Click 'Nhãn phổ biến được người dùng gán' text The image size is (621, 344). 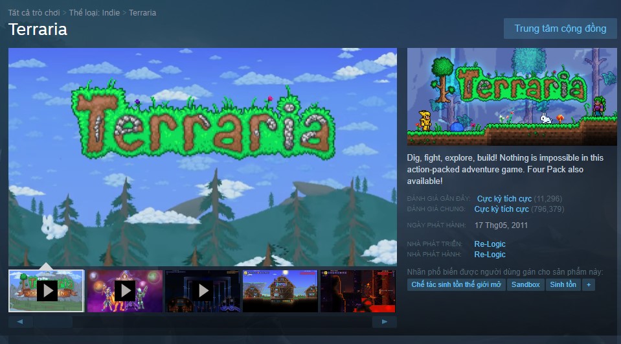point(505,272)
